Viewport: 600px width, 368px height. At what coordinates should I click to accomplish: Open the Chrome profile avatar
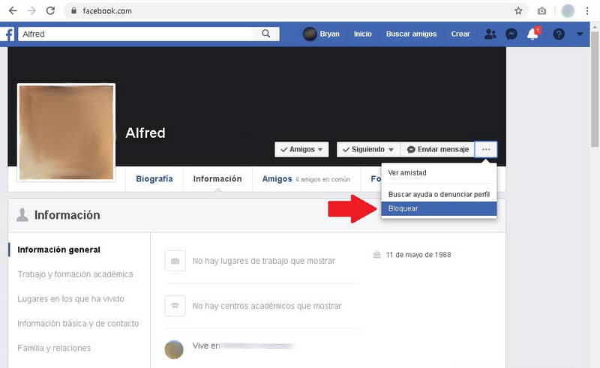(x=568, y=10)
